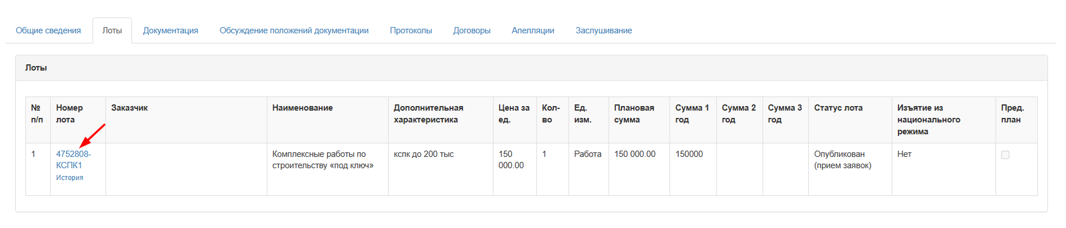Select the Лоты tab
The width and height of the screenshot is (1066, 228).
[x=112, y=30]
